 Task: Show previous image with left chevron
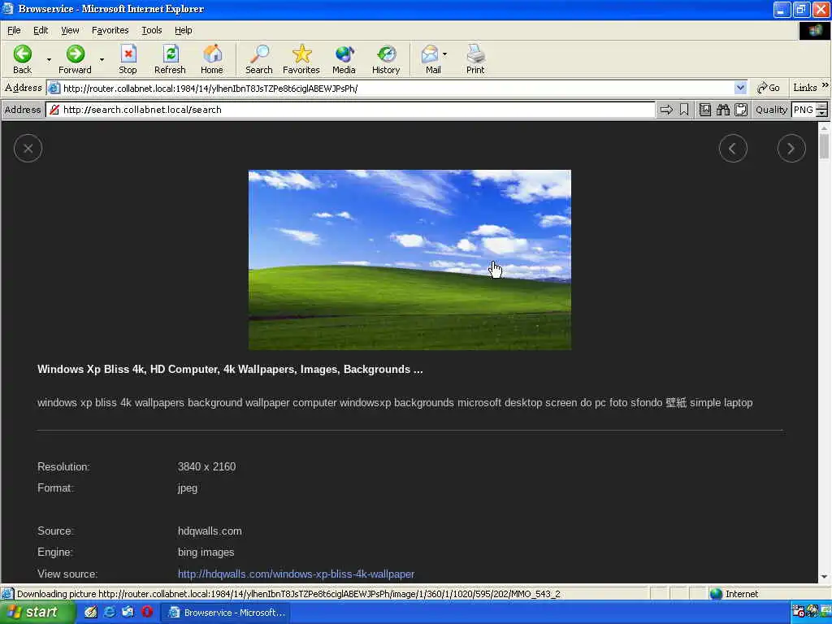tap(733, 149)
